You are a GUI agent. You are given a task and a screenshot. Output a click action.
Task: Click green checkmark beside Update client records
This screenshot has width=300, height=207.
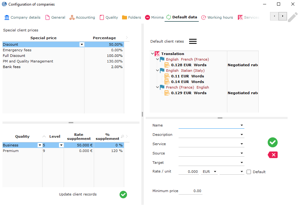(123, 195)
